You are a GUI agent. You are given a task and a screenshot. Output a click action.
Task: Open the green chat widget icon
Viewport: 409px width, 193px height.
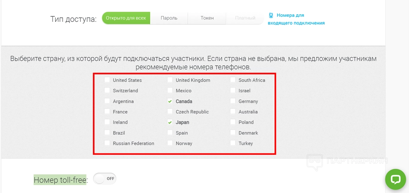point(395,180)
